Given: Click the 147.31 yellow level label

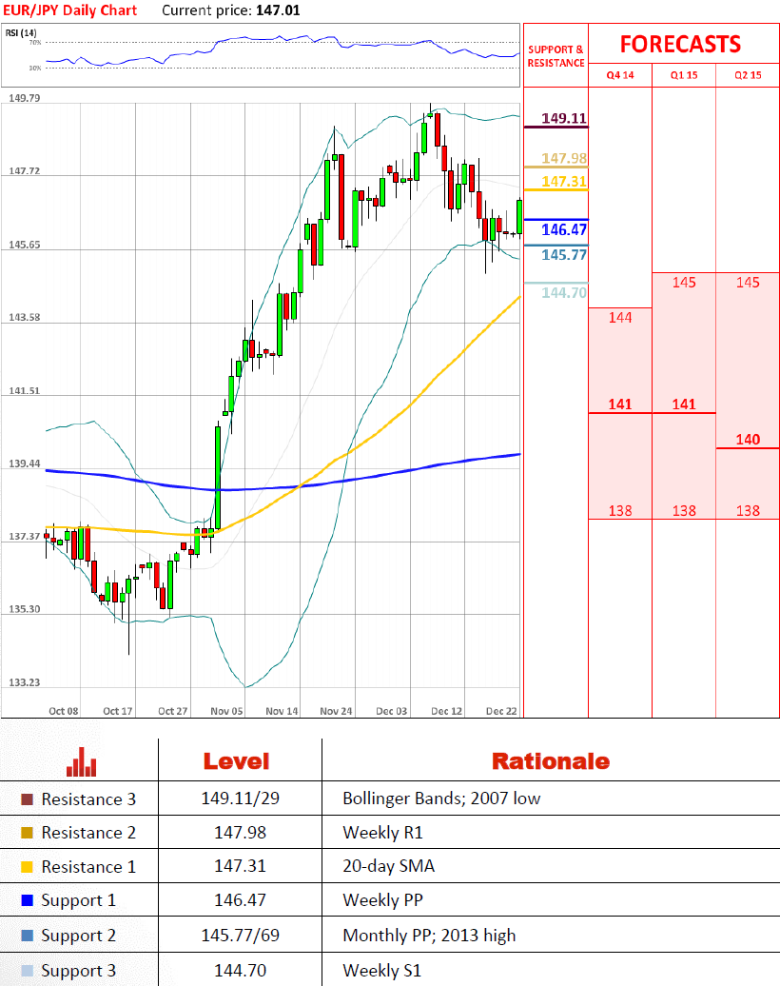Looking at the screenshot, I should tap(564, 181).
